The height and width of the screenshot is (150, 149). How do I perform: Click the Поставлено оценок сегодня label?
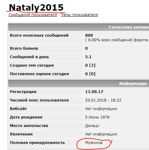[x=39, y=74]
